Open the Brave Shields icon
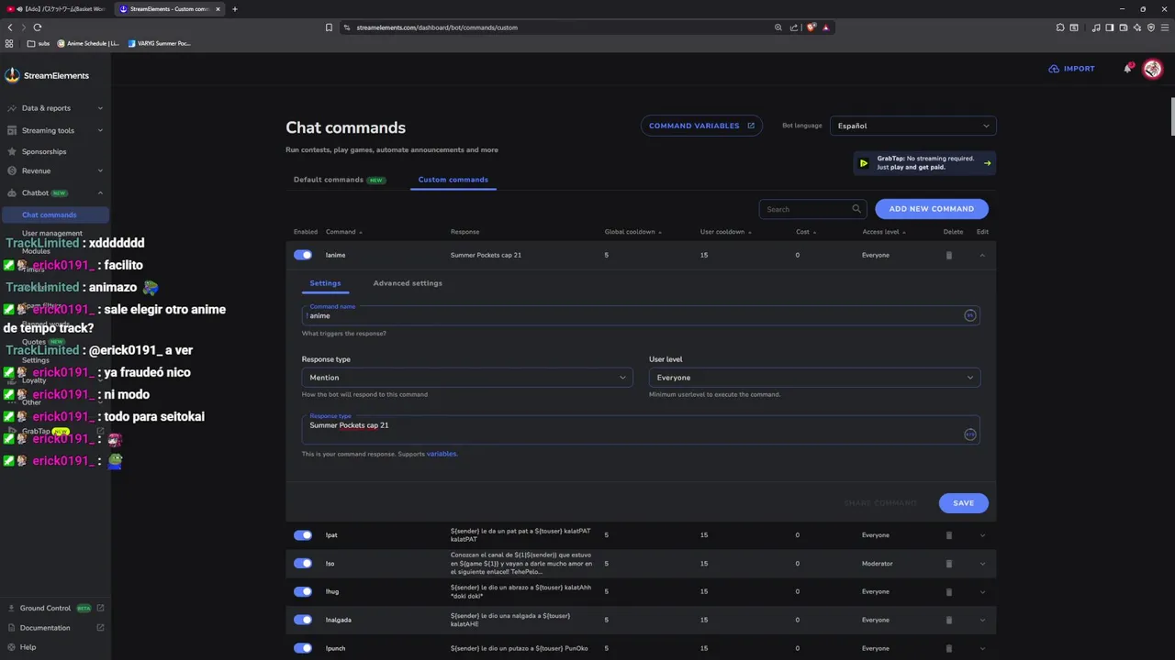Viewport: 1175px width, 660px height. 811,27
